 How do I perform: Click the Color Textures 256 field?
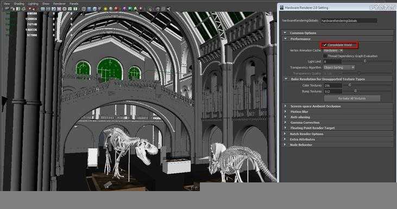tap(332, 86)
